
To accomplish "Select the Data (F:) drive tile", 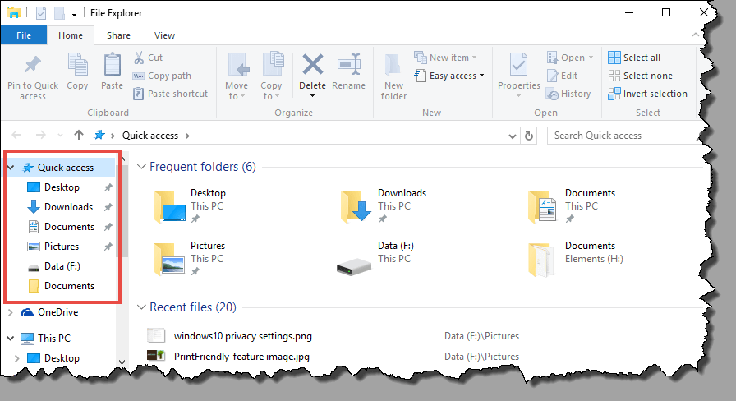I will click(x=375, y=259).
